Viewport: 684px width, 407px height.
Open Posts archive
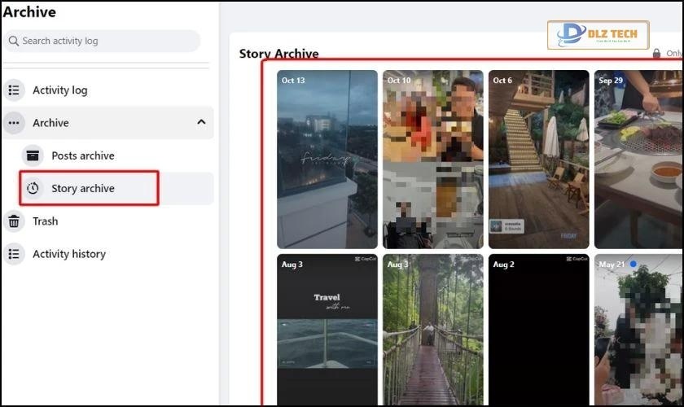[x=117, y=155]
